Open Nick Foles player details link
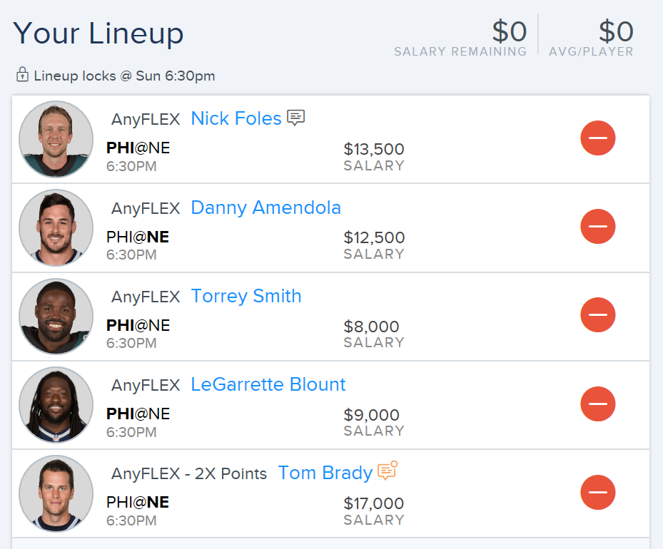Image resolution: width=663 pixels, height=549 pixels. coord(236,118)
